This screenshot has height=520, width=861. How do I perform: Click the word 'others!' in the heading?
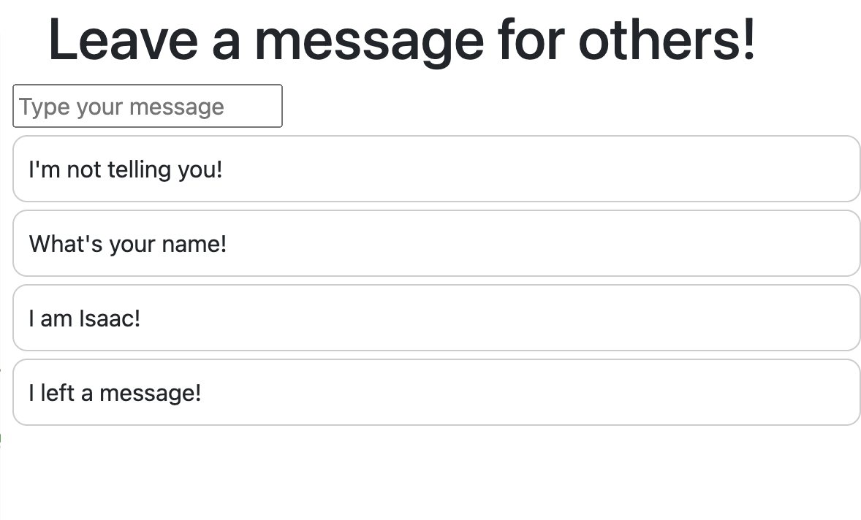pos(667,39)
